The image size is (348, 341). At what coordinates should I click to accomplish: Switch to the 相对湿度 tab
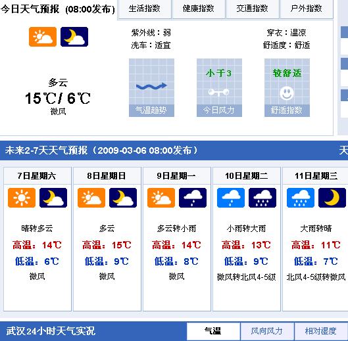click(x=321, y=331)
